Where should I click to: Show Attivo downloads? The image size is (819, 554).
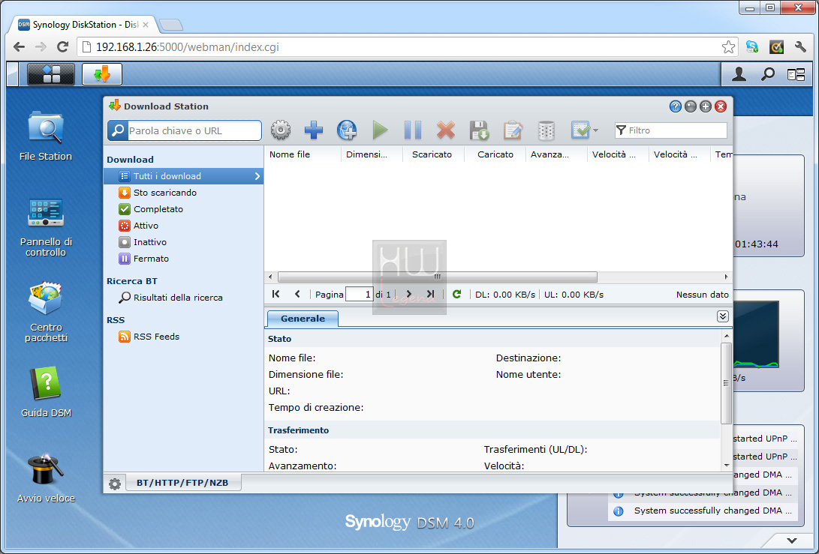[x=146, y=226]
